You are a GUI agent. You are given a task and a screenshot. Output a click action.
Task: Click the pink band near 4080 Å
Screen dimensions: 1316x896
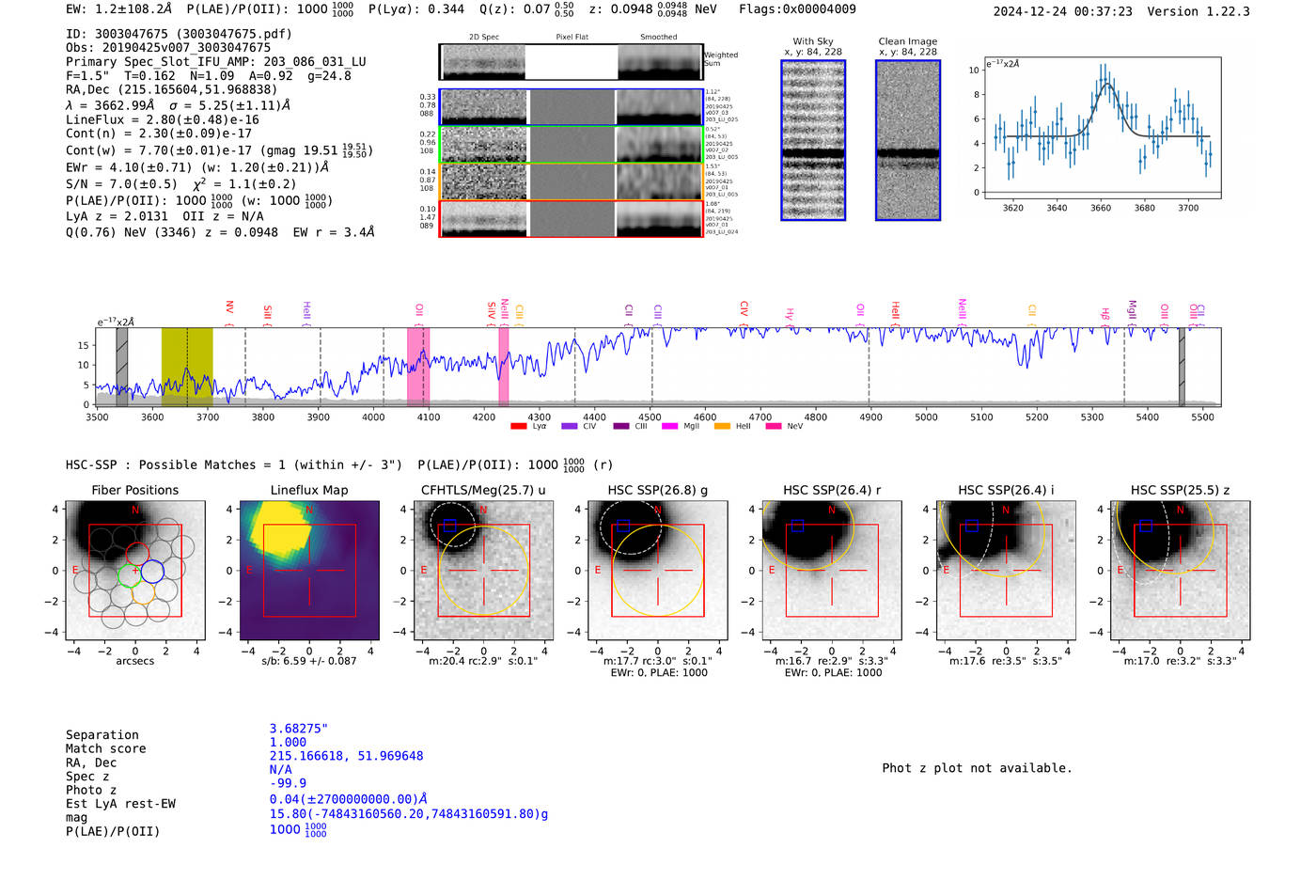pos(418,367)
